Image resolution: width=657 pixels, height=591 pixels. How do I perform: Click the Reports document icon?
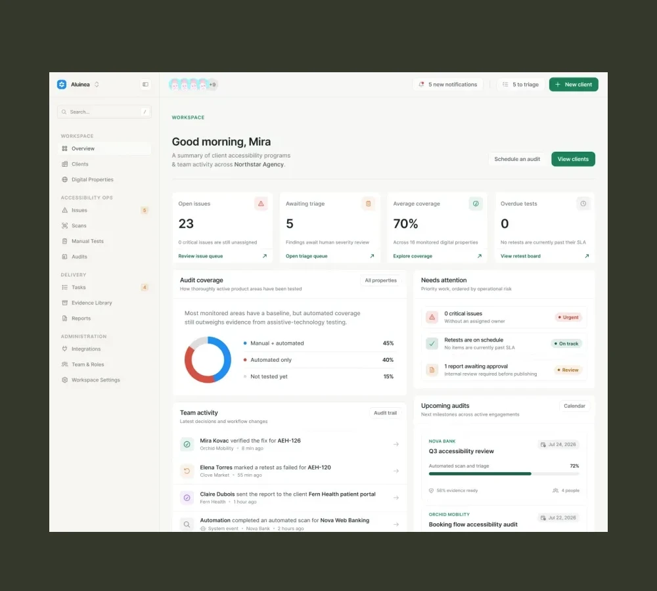pos(64,318)
